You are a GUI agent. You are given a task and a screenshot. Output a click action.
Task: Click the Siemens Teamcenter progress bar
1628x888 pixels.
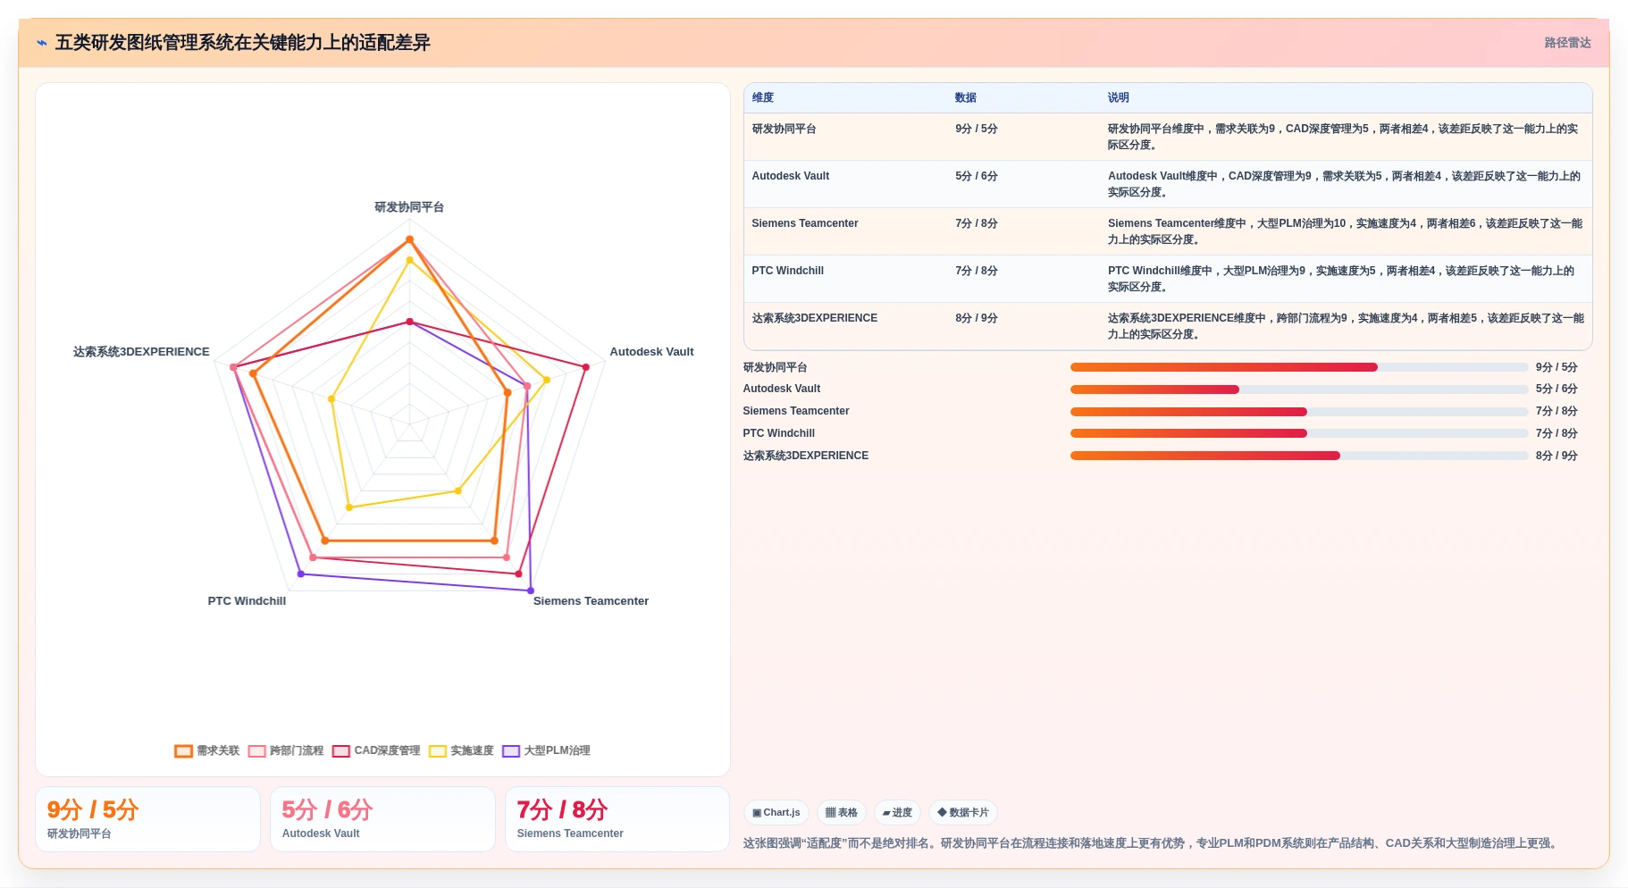click(1299, 412)
